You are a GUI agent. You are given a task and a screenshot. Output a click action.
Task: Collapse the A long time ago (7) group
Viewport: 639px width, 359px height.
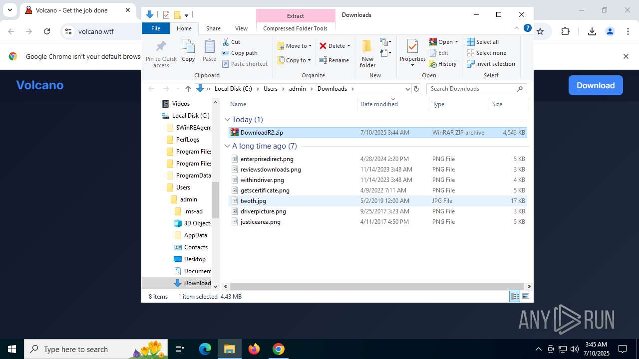(x=228, y=146)
